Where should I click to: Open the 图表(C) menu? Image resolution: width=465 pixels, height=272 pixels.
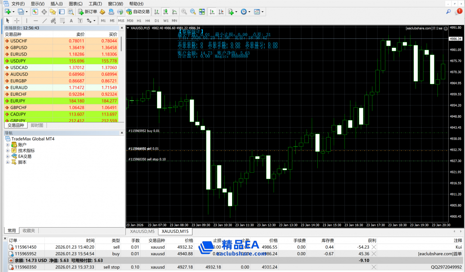(75, 3)
